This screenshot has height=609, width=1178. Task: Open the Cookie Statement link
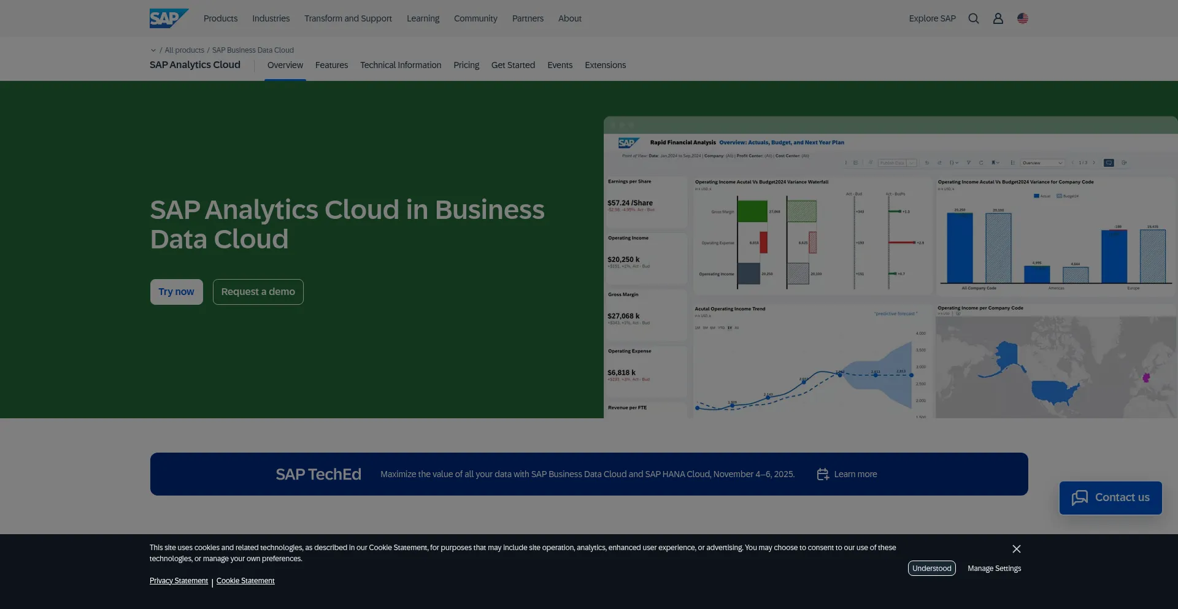click(245, 581)
